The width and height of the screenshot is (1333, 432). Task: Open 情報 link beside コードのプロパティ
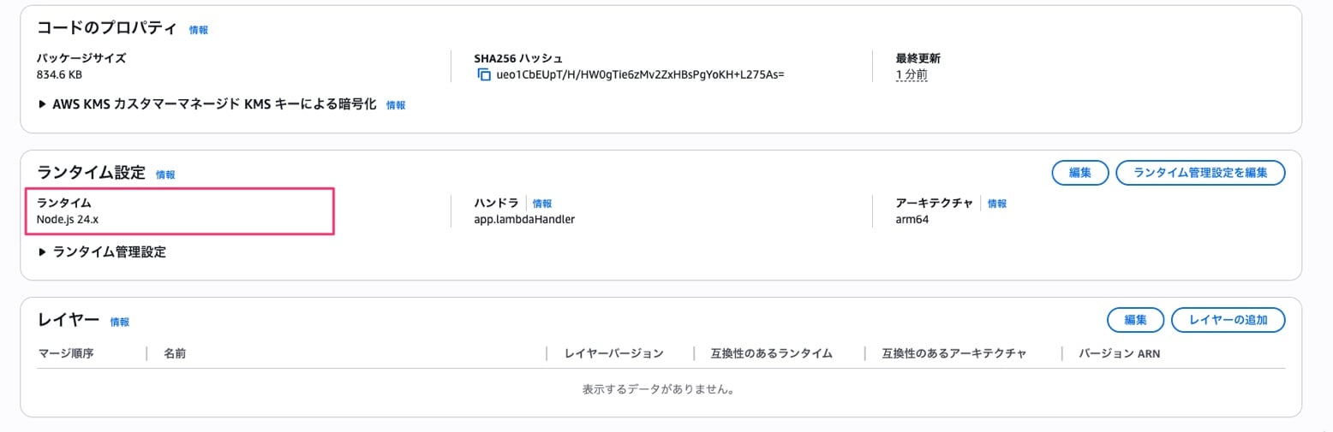point(198,30)
